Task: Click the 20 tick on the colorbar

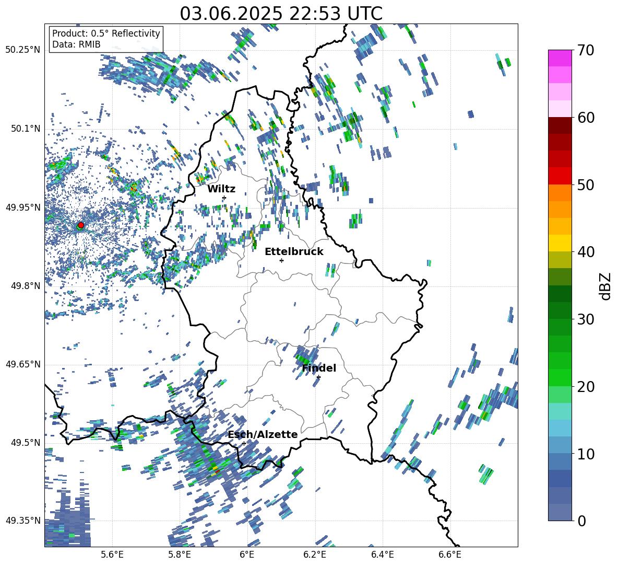Action: pos(586,387)
